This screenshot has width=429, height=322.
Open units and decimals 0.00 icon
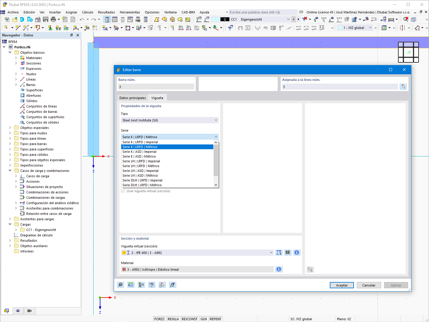tap(131, 285)
